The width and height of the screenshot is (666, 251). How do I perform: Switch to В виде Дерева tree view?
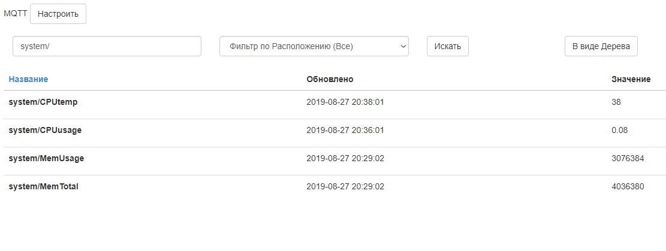pyautogui.click(x=601, y=46)
